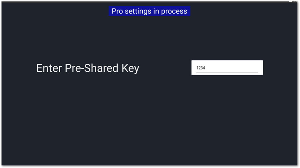Click the word 'Pre-Shared' in the label
The image size is (300, 168).
(92, 68)
